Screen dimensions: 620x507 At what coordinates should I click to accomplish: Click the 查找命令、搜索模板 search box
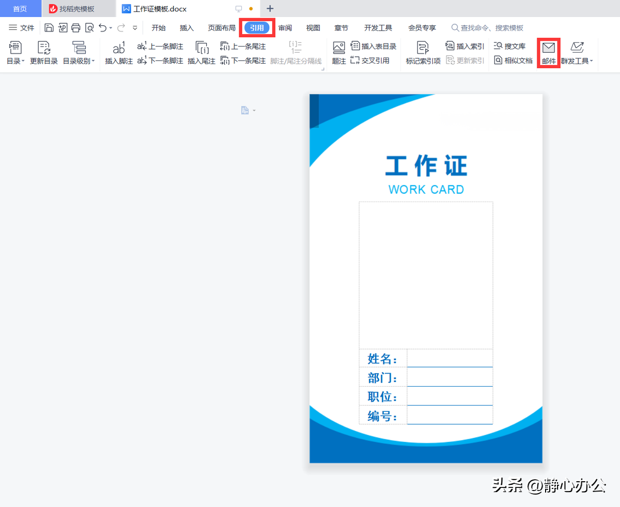[487, 28]
